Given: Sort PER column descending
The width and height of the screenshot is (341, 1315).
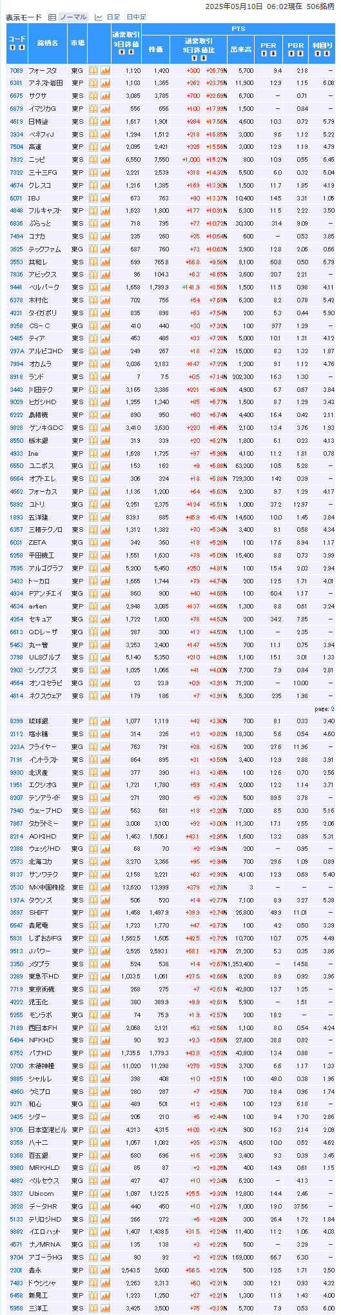Looking at the screenshot, I should pyautogui.click(x=273, y=53).
